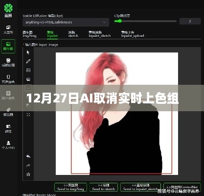Click the picture frame icon below the pencil tool

(x=28, y=70)
